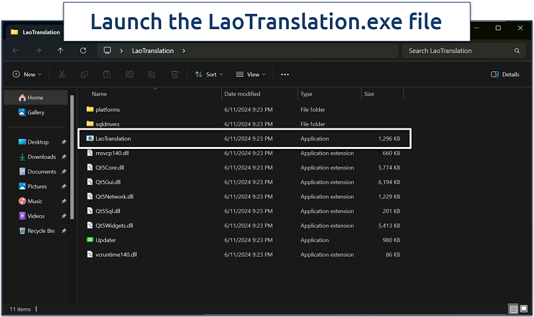Expand chevron after LaoTranslation in address bar
This screenshot has width=534, height=317.
(x=184, y=51)
